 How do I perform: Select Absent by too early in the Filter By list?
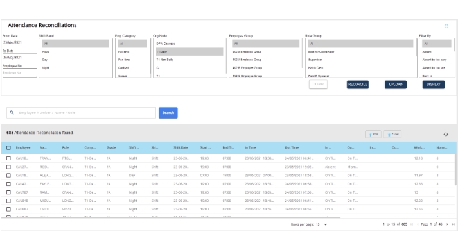point(436,60)
